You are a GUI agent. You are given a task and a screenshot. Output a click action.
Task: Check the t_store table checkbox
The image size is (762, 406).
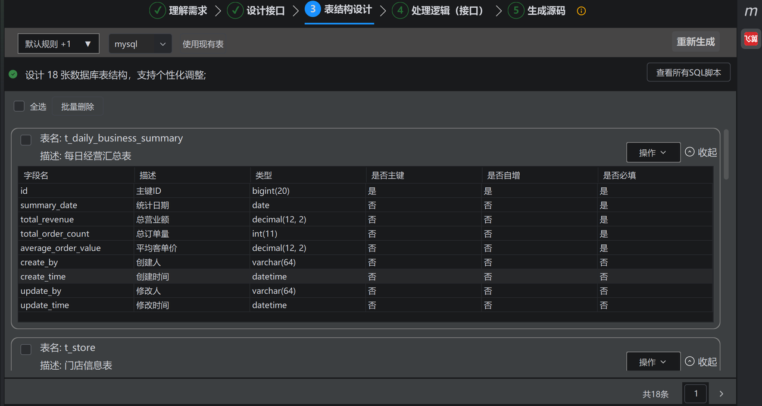coord(26,349)
